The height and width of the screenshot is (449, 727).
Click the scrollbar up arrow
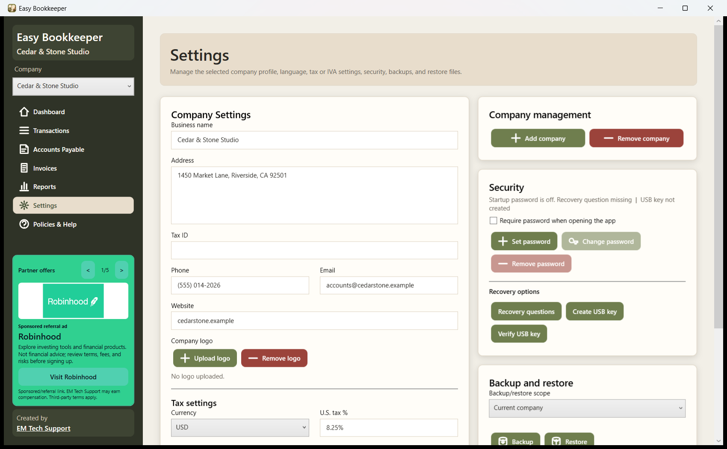718,20
